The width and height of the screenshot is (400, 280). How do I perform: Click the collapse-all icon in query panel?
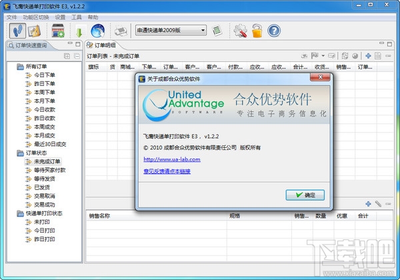77,56
